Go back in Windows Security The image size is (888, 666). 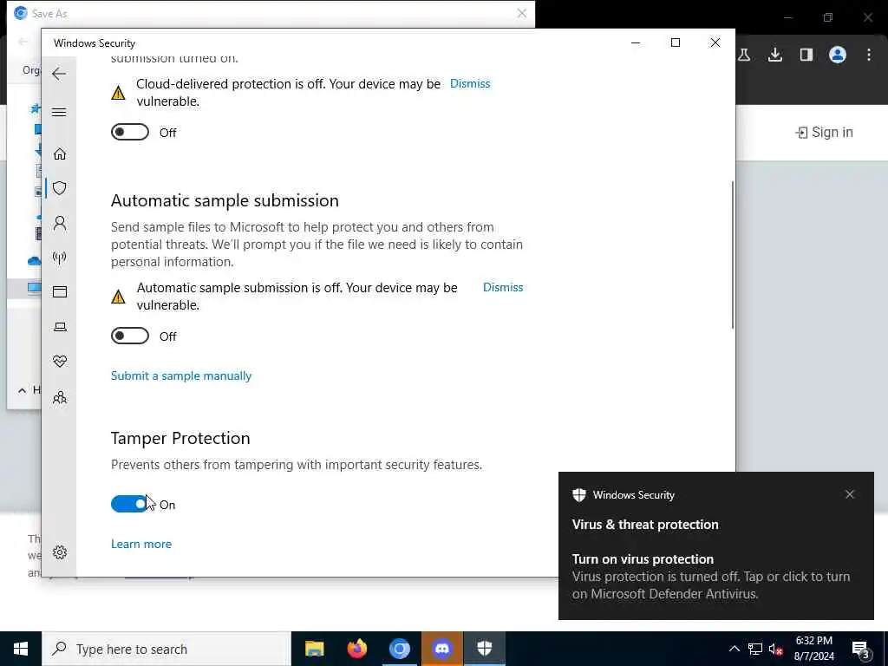(x=59, y=74)
